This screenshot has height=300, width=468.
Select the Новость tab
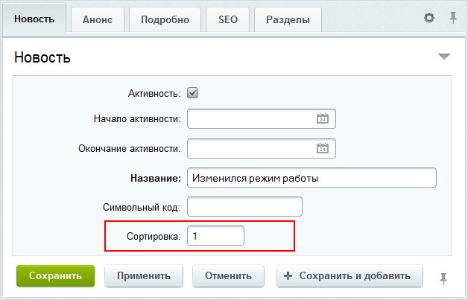[x=35, y=19]
